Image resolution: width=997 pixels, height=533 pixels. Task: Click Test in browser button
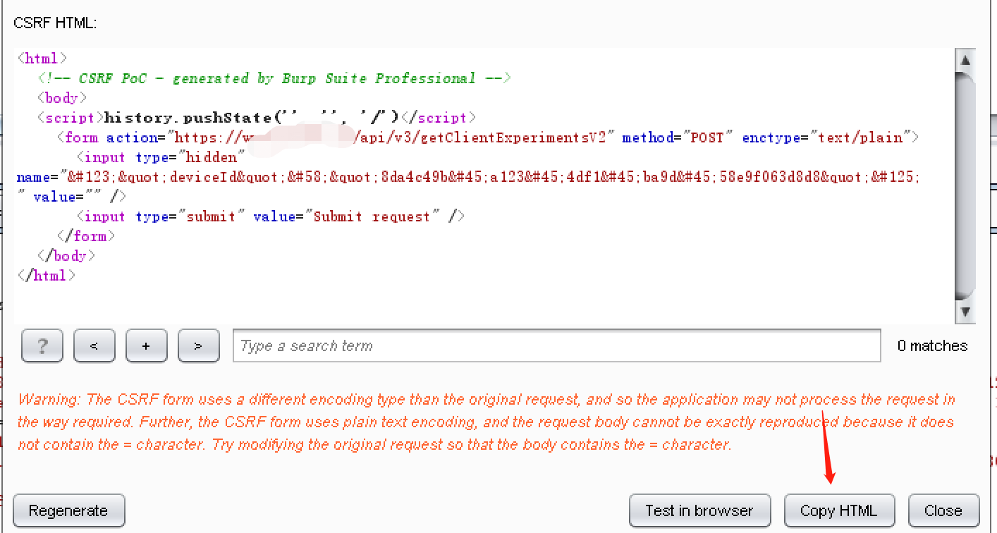pos(699,510)
